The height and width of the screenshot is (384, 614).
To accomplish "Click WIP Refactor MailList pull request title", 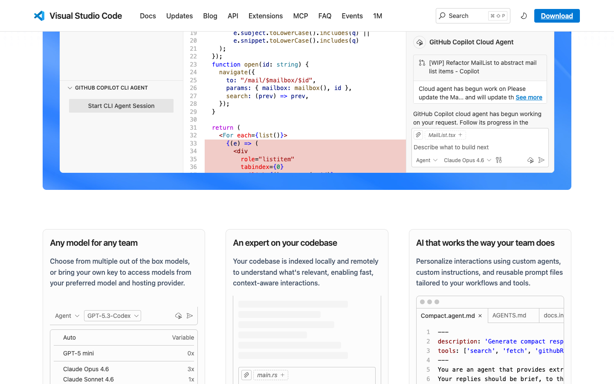I will click(x=483, y=67).
